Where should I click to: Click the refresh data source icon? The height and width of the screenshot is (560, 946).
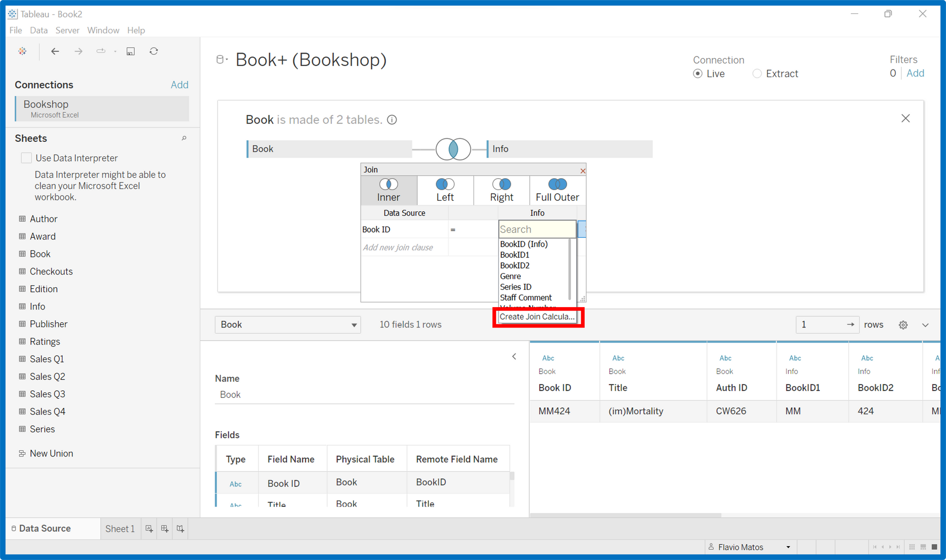tap(154, 51)
